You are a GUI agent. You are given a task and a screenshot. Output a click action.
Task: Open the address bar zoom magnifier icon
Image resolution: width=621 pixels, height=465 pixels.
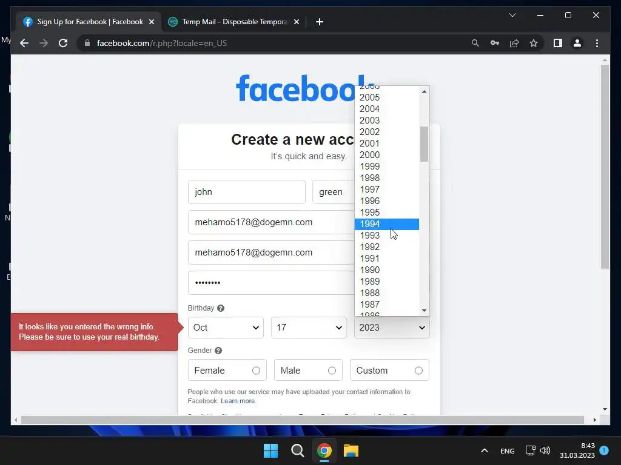click(x=475, y=43)
